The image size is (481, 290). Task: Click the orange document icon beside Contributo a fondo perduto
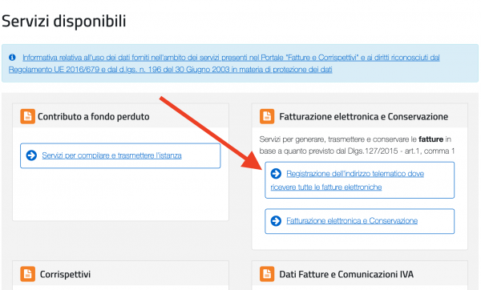27,116
